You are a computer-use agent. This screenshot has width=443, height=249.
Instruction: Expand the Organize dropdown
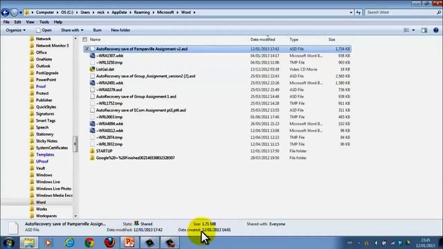[16, 30]
